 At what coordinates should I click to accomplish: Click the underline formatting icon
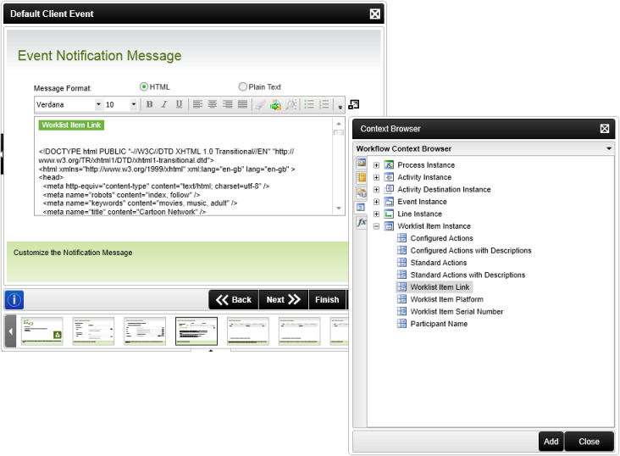[179, 104]
